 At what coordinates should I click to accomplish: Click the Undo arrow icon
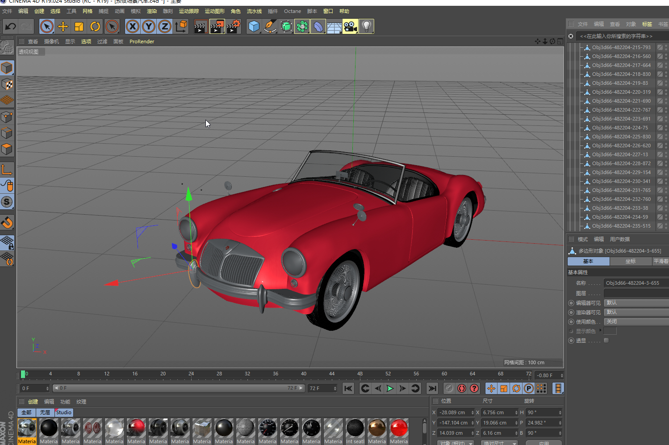10,27
